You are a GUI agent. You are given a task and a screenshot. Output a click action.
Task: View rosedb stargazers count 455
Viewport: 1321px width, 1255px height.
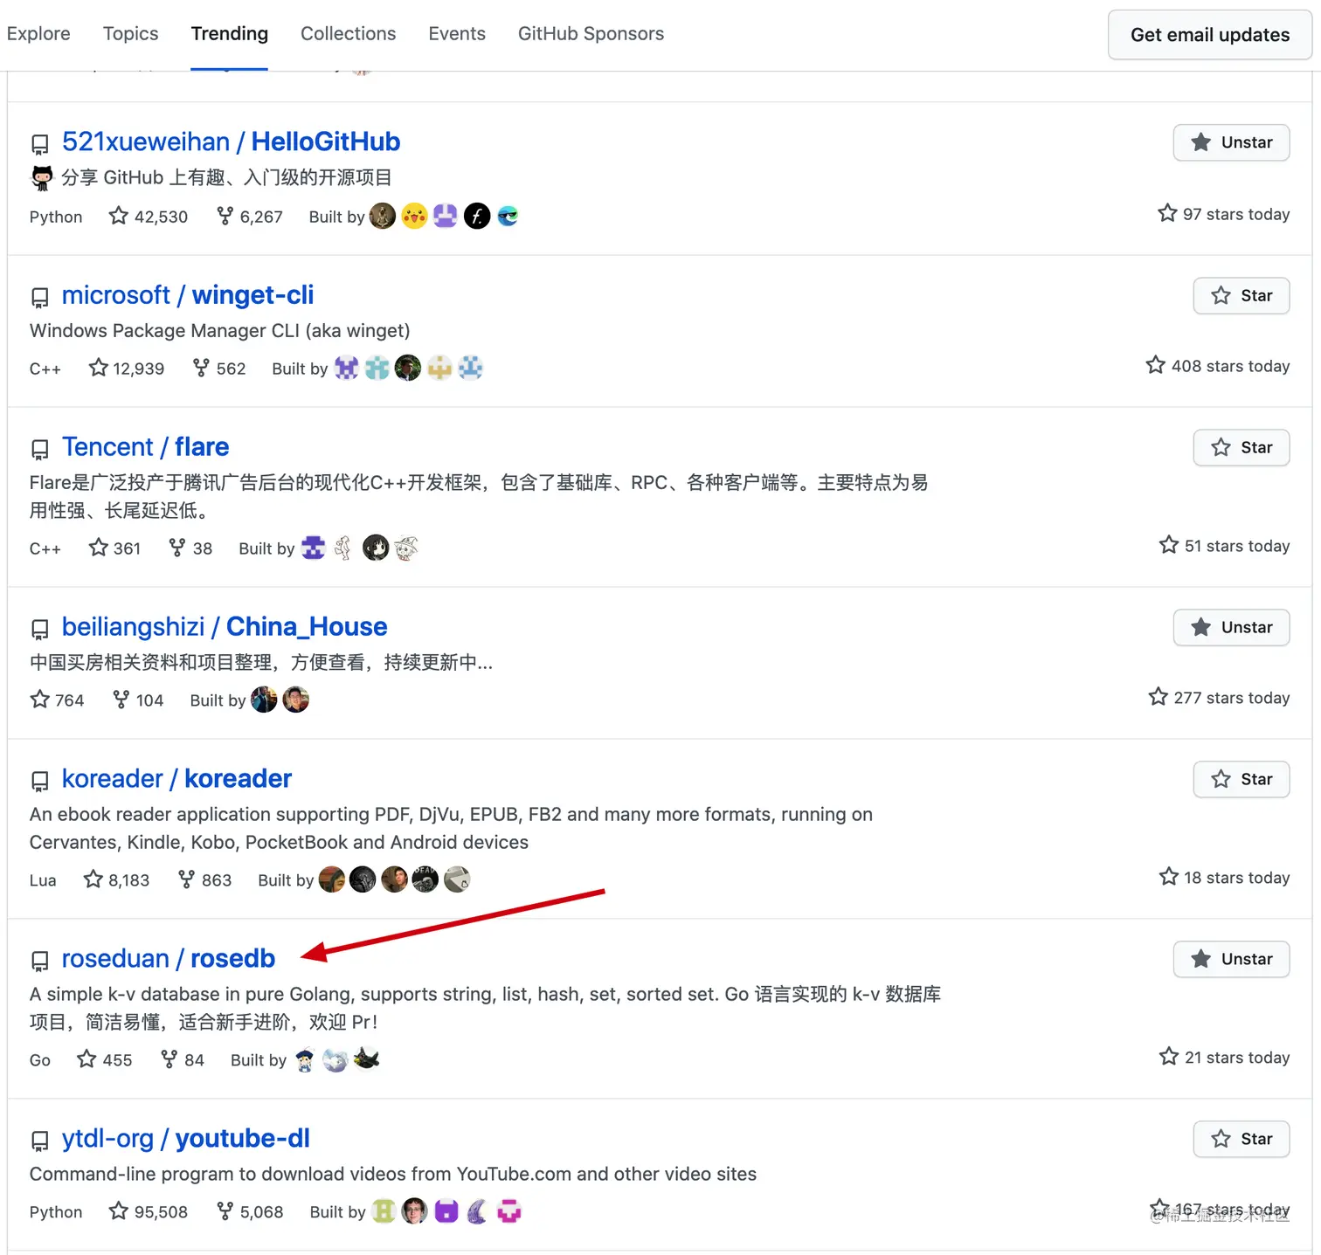point(105,1060)
